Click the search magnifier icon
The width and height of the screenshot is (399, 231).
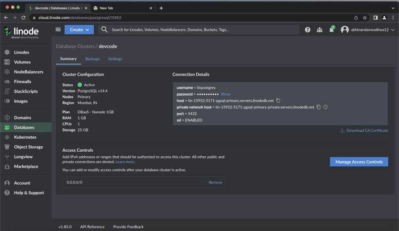pyautogui.click(x=104, y=30)
